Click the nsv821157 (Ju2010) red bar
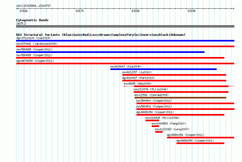 (174, 75)
